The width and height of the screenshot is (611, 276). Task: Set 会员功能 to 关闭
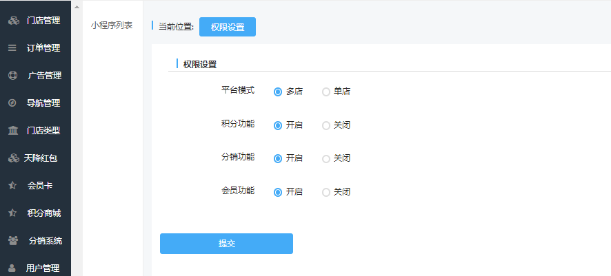tap(326, 192)
